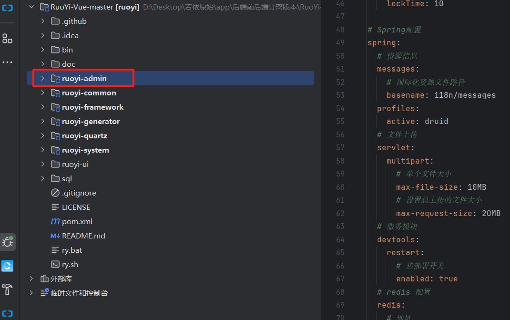The height and width of the screenshot is (320, 510).
Task: Click the ruoyi-generator module folder icon
Action: pyautogui.click(x=55, y=122)
